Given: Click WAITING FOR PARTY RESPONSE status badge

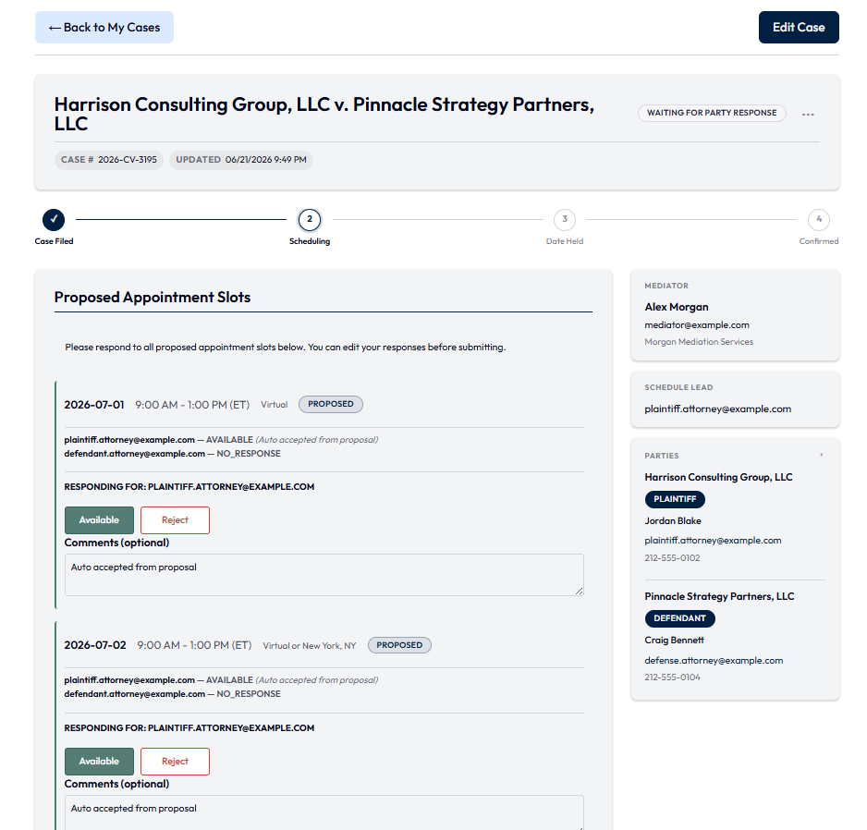Looking at the screenshot, I should click(x=712, y=113).
